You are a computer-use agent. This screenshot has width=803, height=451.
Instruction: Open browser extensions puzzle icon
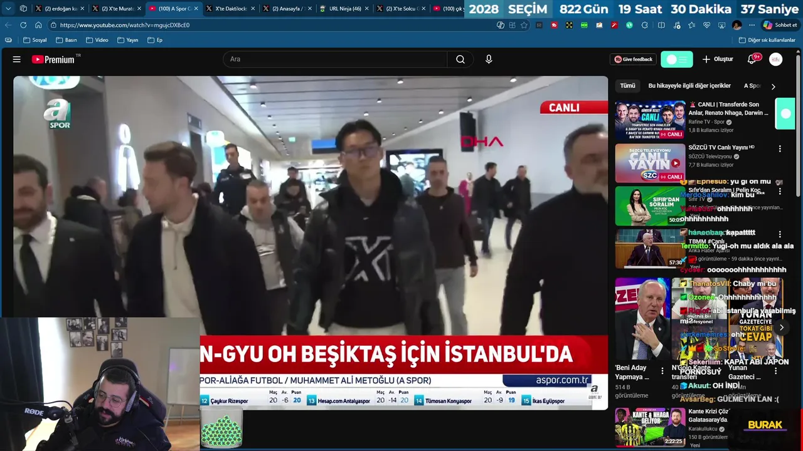(644, 25)
